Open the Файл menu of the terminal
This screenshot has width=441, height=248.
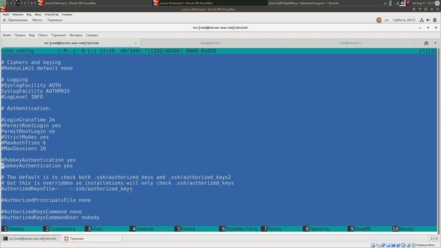7,35
